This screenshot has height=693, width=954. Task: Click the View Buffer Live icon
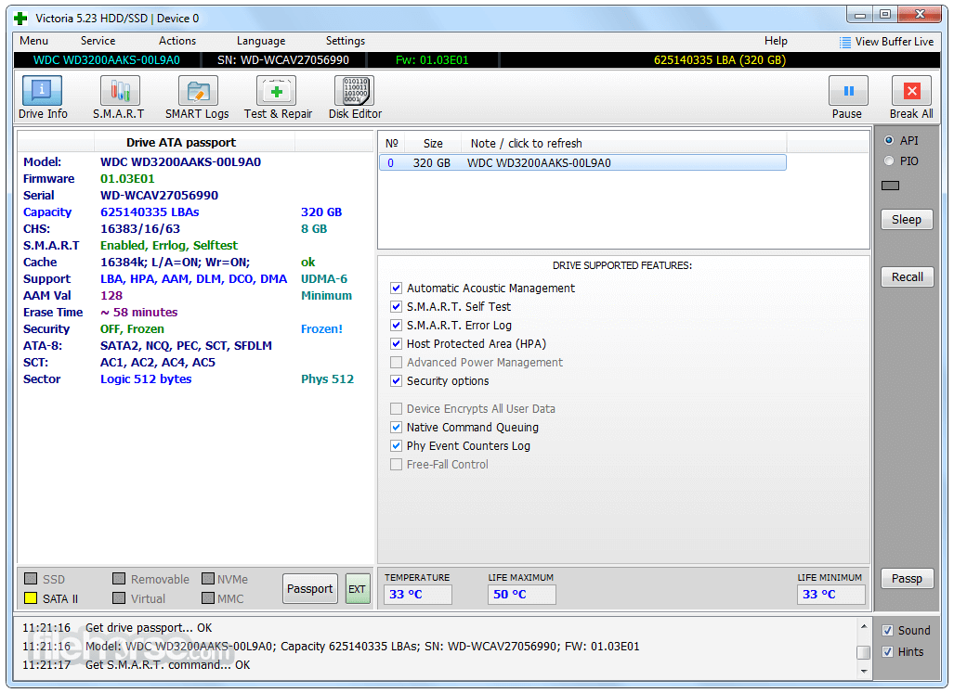coord(844,42)
